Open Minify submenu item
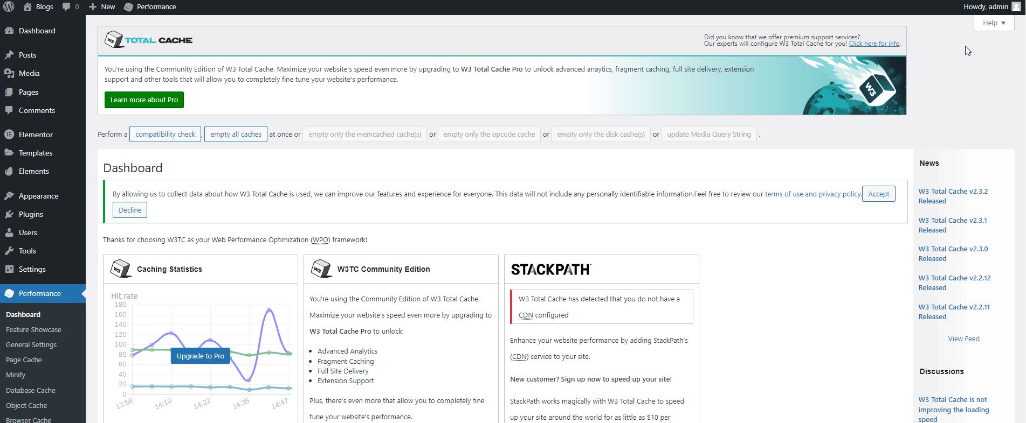Viewport: 1026px width, 423px height. [x=16, y=375]
